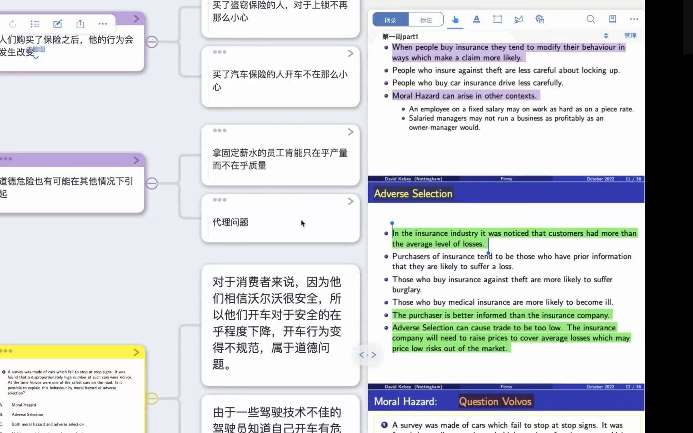Select the 代理问题 card text
Image resolution: width=693 pixels, height=433 pixels.
coord(231,222)
